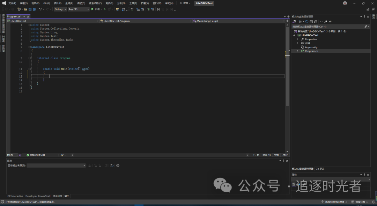Open the Debug configuration dropdown
This screenshot has width=377, height=206.
[x=60, y=9]
